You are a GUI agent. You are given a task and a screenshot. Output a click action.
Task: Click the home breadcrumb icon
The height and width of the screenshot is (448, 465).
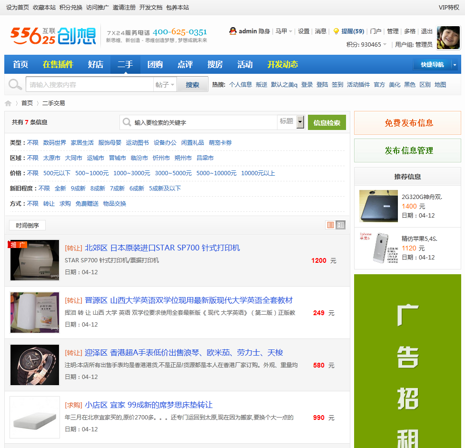pyautogui.click(x=9, y=102)
